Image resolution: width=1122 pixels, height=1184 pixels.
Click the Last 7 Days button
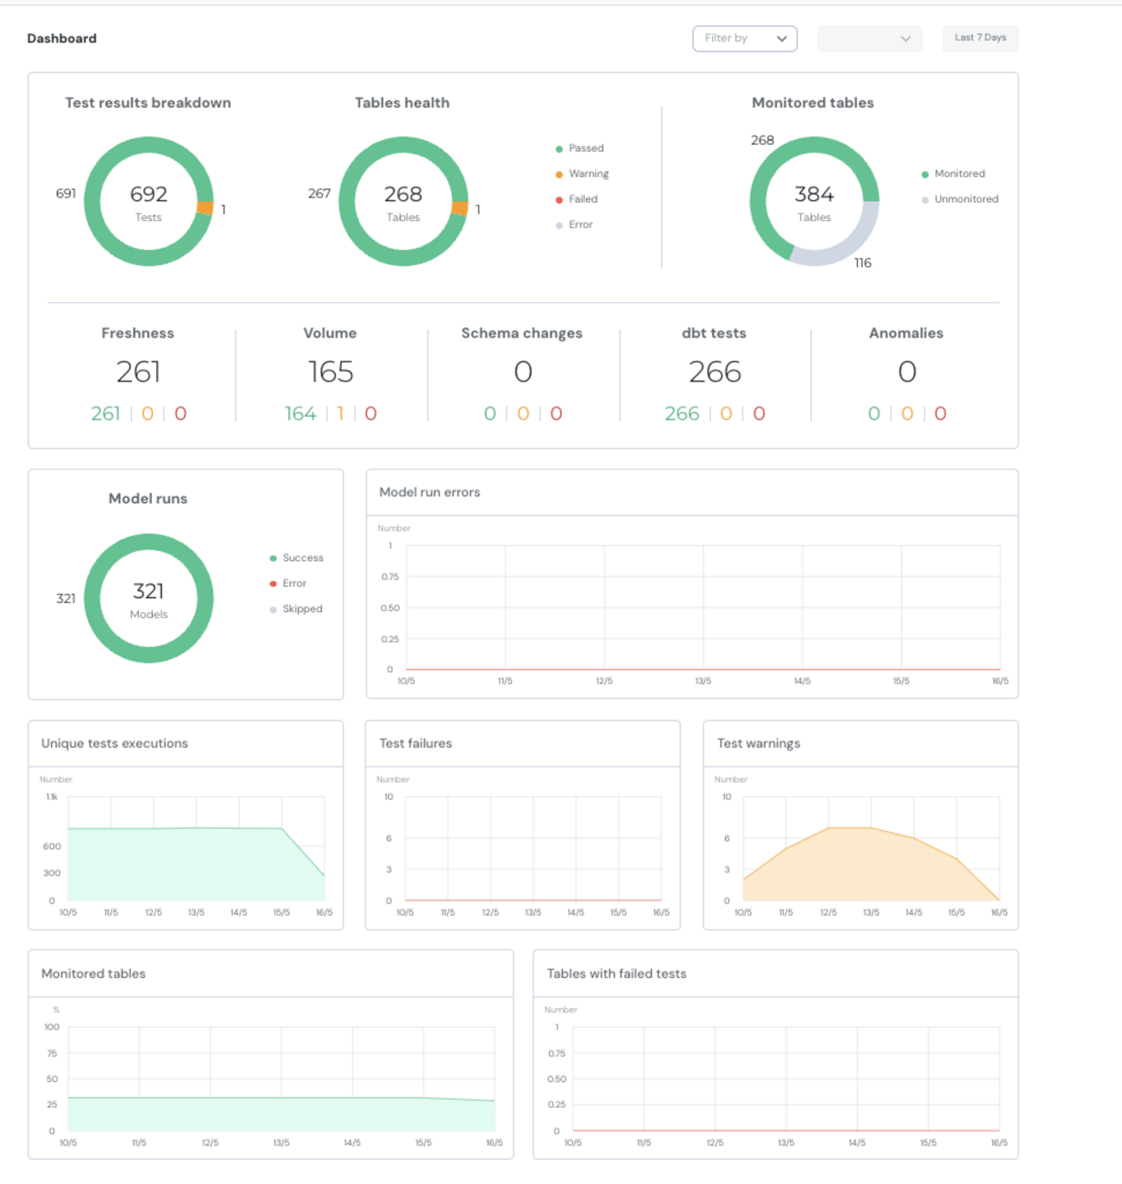[x=980, y=38]
